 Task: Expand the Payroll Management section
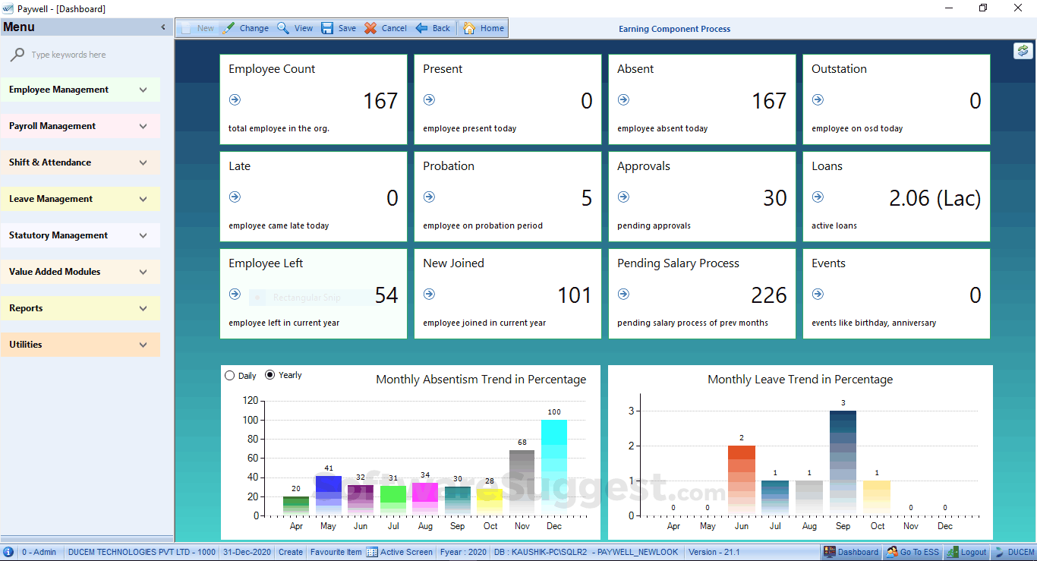tap(80, 125)
